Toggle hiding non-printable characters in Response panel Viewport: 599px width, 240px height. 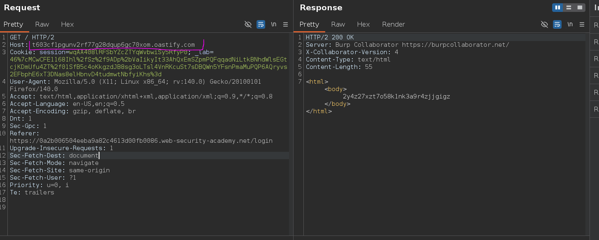tap(544, 25)
